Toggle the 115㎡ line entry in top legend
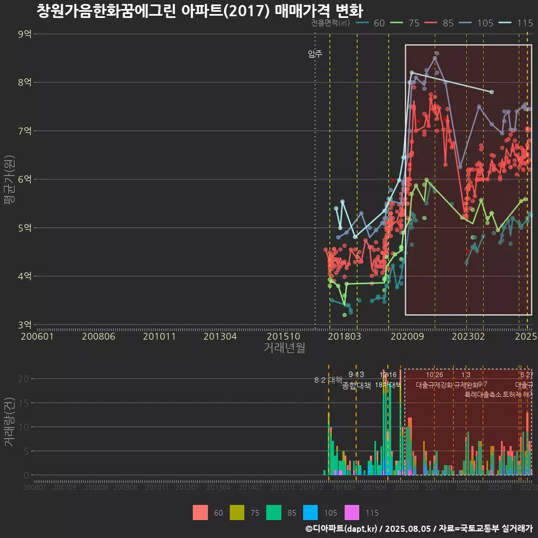The image size is (538, 538). point(516,23)
